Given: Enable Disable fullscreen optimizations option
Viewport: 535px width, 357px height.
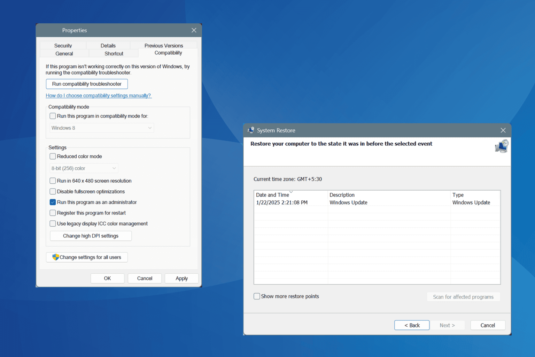Looking at the screenshot, I should 53,192.
